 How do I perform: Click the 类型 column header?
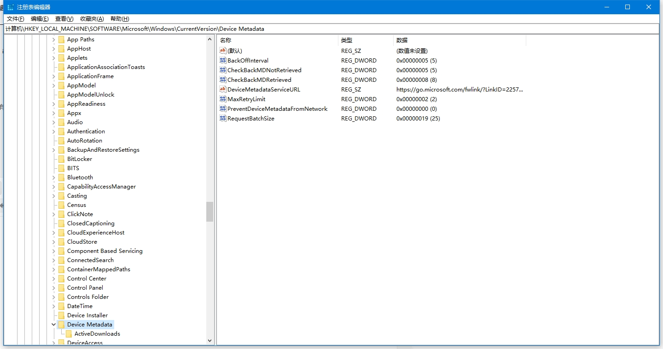point(366,40)
